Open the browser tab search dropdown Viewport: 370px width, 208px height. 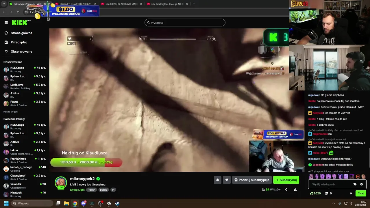[x=3, y=4]
